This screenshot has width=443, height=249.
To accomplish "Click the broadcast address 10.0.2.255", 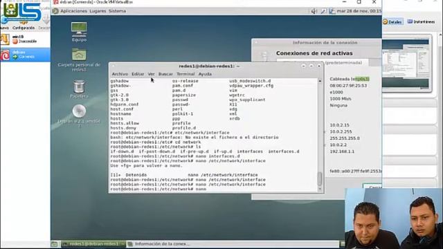I will tap(341, 131).
